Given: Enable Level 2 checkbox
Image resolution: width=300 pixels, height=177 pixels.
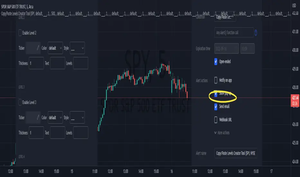Looking at the screenshot, I should click(20, 33).
